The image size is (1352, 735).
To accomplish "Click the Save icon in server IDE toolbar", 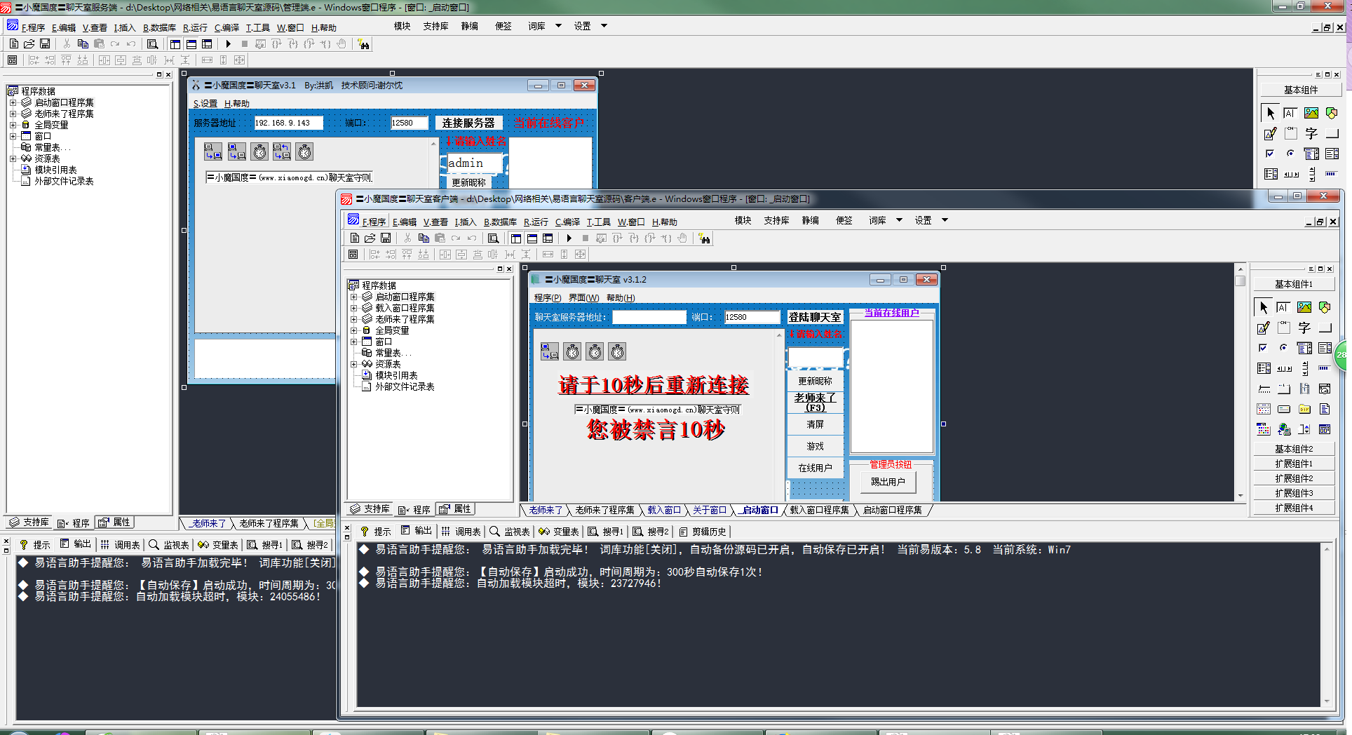I will (45, 44).
